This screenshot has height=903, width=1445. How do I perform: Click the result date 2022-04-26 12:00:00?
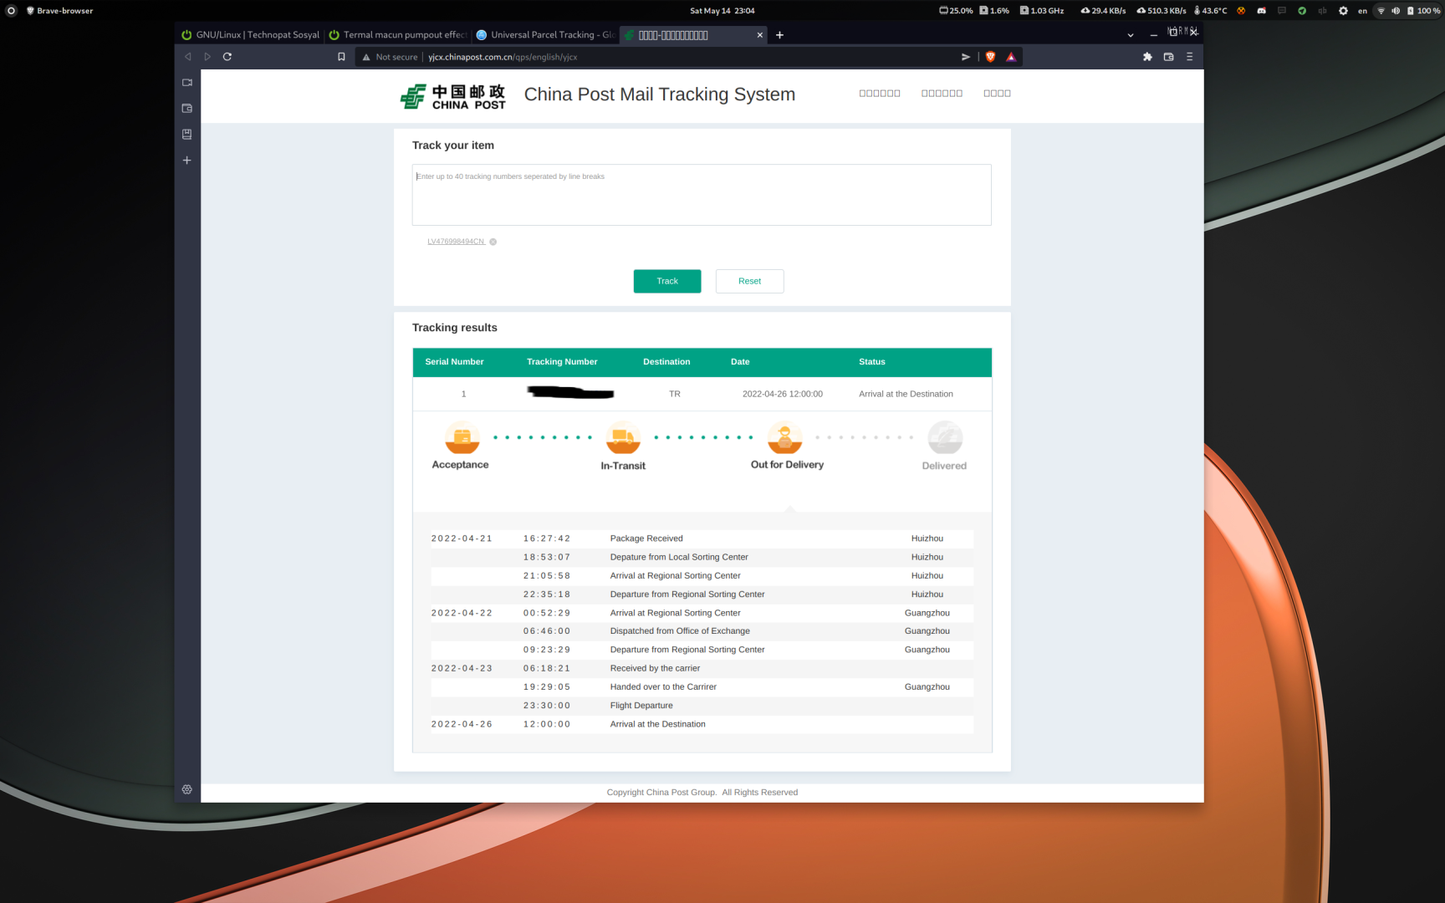point(783,394)
